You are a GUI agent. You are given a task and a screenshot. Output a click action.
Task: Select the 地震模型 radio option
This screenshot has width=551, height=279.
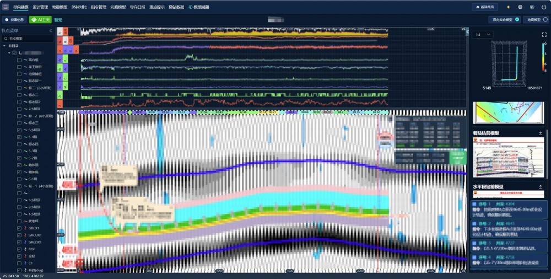545,20
